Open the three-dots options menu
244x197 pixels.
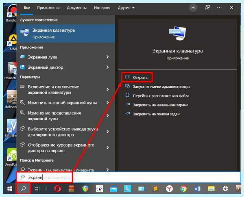point(219,7)
